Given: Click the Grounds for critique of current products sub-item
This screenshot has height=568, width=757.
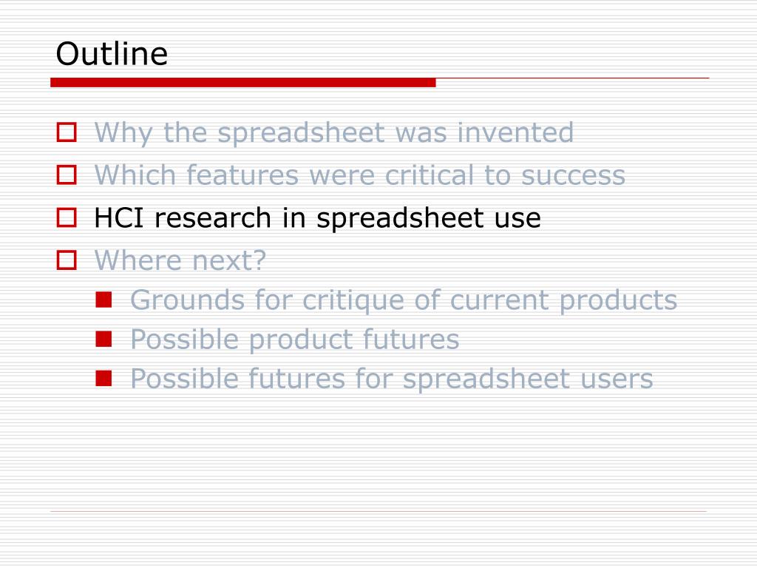Looking at the screenshot, I should point(404,300).
